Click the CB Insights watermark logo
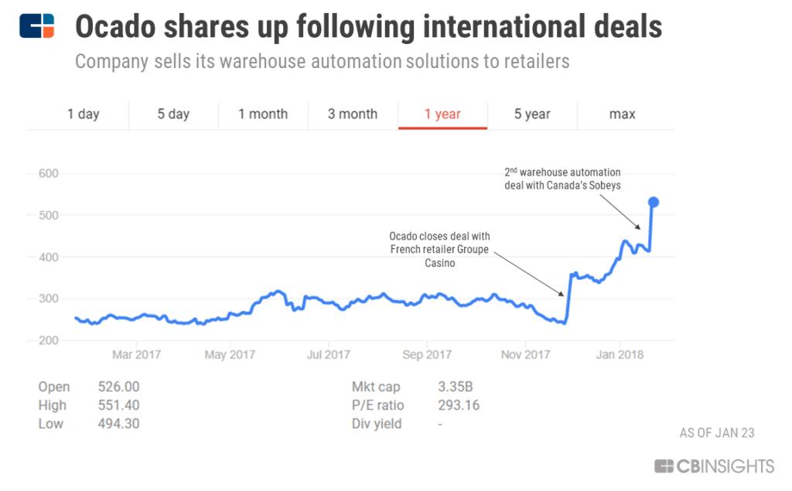Image resolution: width=792 pixels, height=491 pixels. click(714, 466)
